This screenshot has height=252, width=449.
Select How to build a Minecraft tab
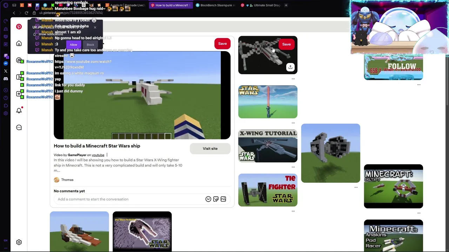[x=171, y=5]
